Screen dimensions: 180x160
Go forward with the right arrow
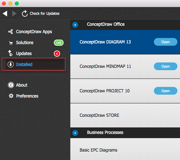14,14
